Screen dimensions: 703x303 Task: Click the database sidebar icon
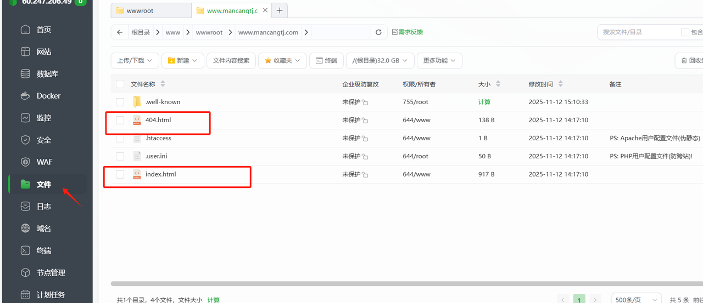(x=25, y=74)
